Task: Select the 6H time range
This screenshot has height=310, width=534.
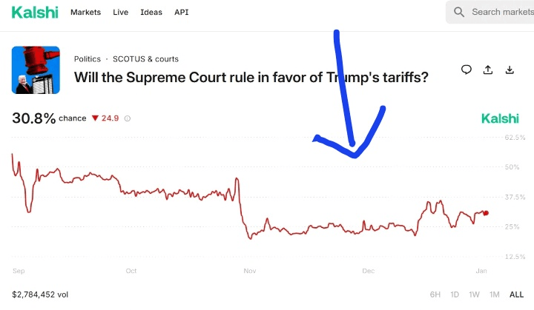Action: pos(435,294)
